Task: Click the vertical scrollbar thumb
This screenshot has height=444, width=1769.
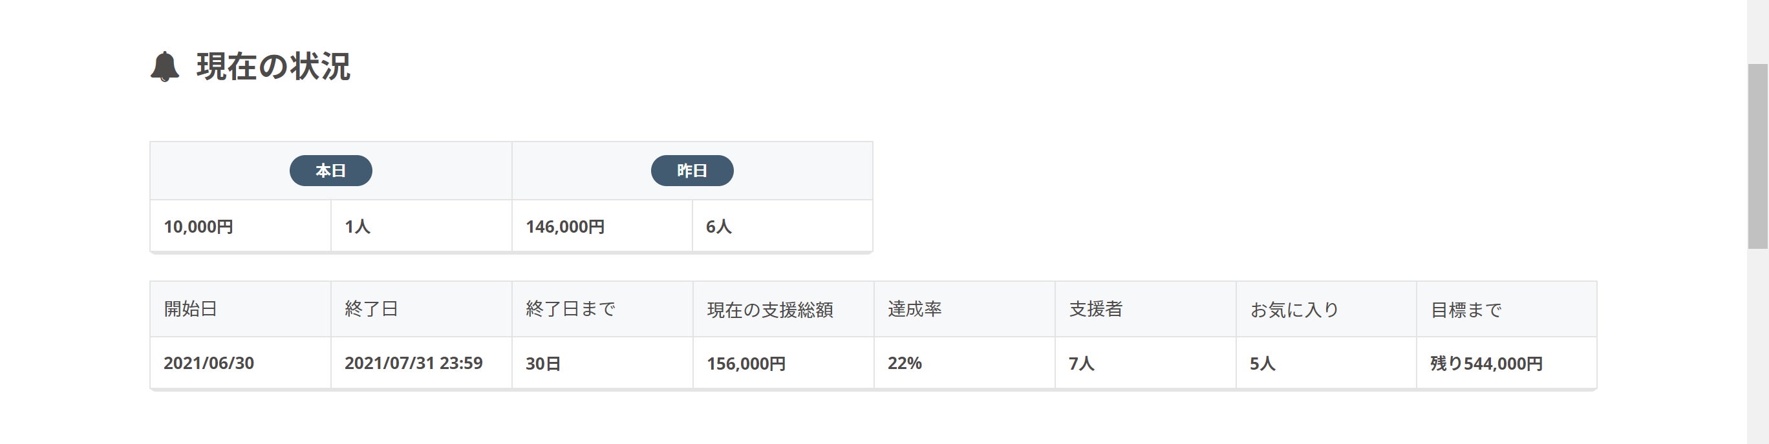Action: [x=1757, y=156]
